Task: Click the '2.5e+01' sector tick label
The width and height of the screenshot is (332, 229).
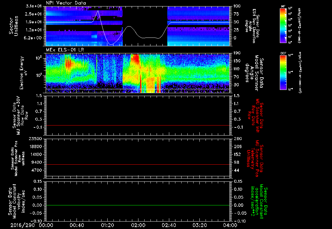Action: coord(34,14)
